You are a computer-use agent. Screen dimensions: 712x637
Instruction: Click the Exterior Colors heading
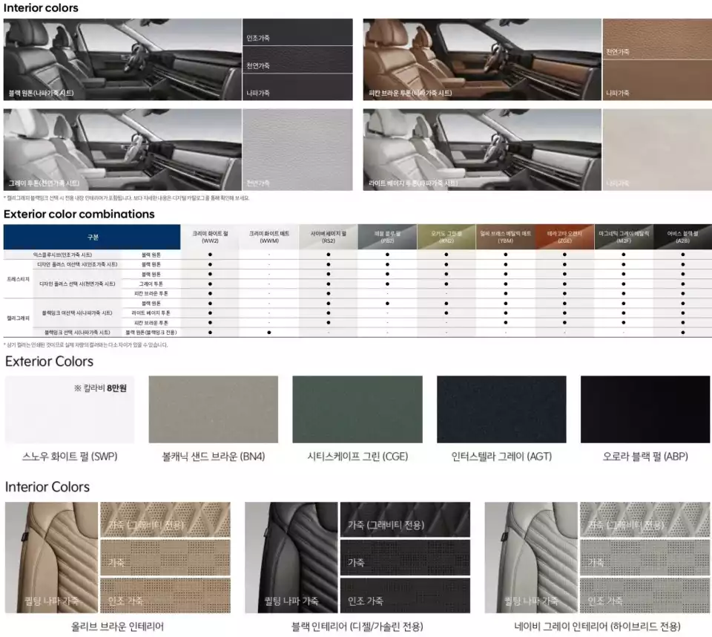point(49,361)
